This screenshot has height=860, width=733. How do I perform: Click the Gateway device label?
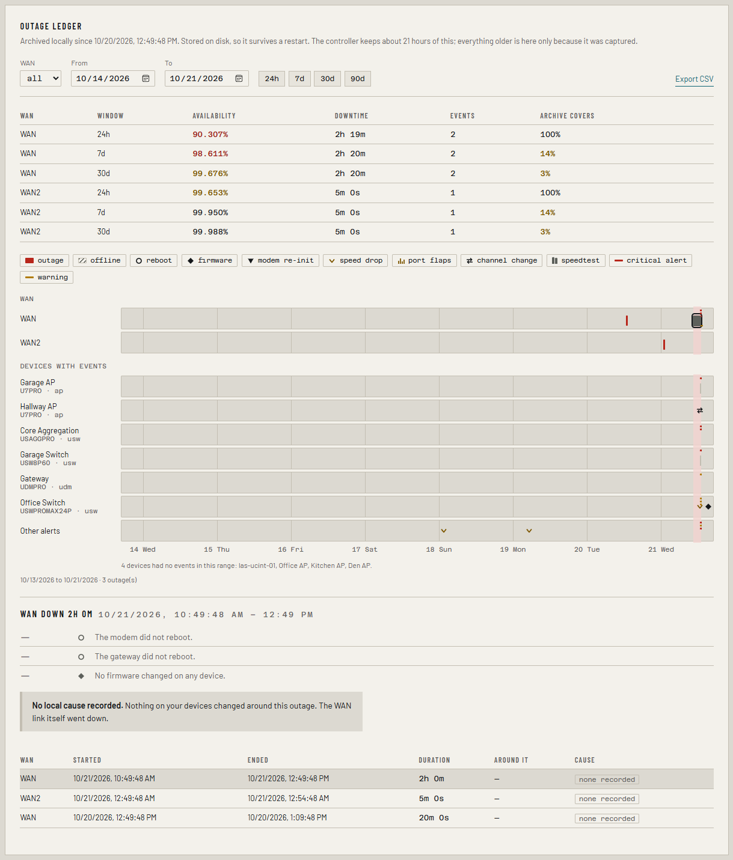(x=34, y=479)
